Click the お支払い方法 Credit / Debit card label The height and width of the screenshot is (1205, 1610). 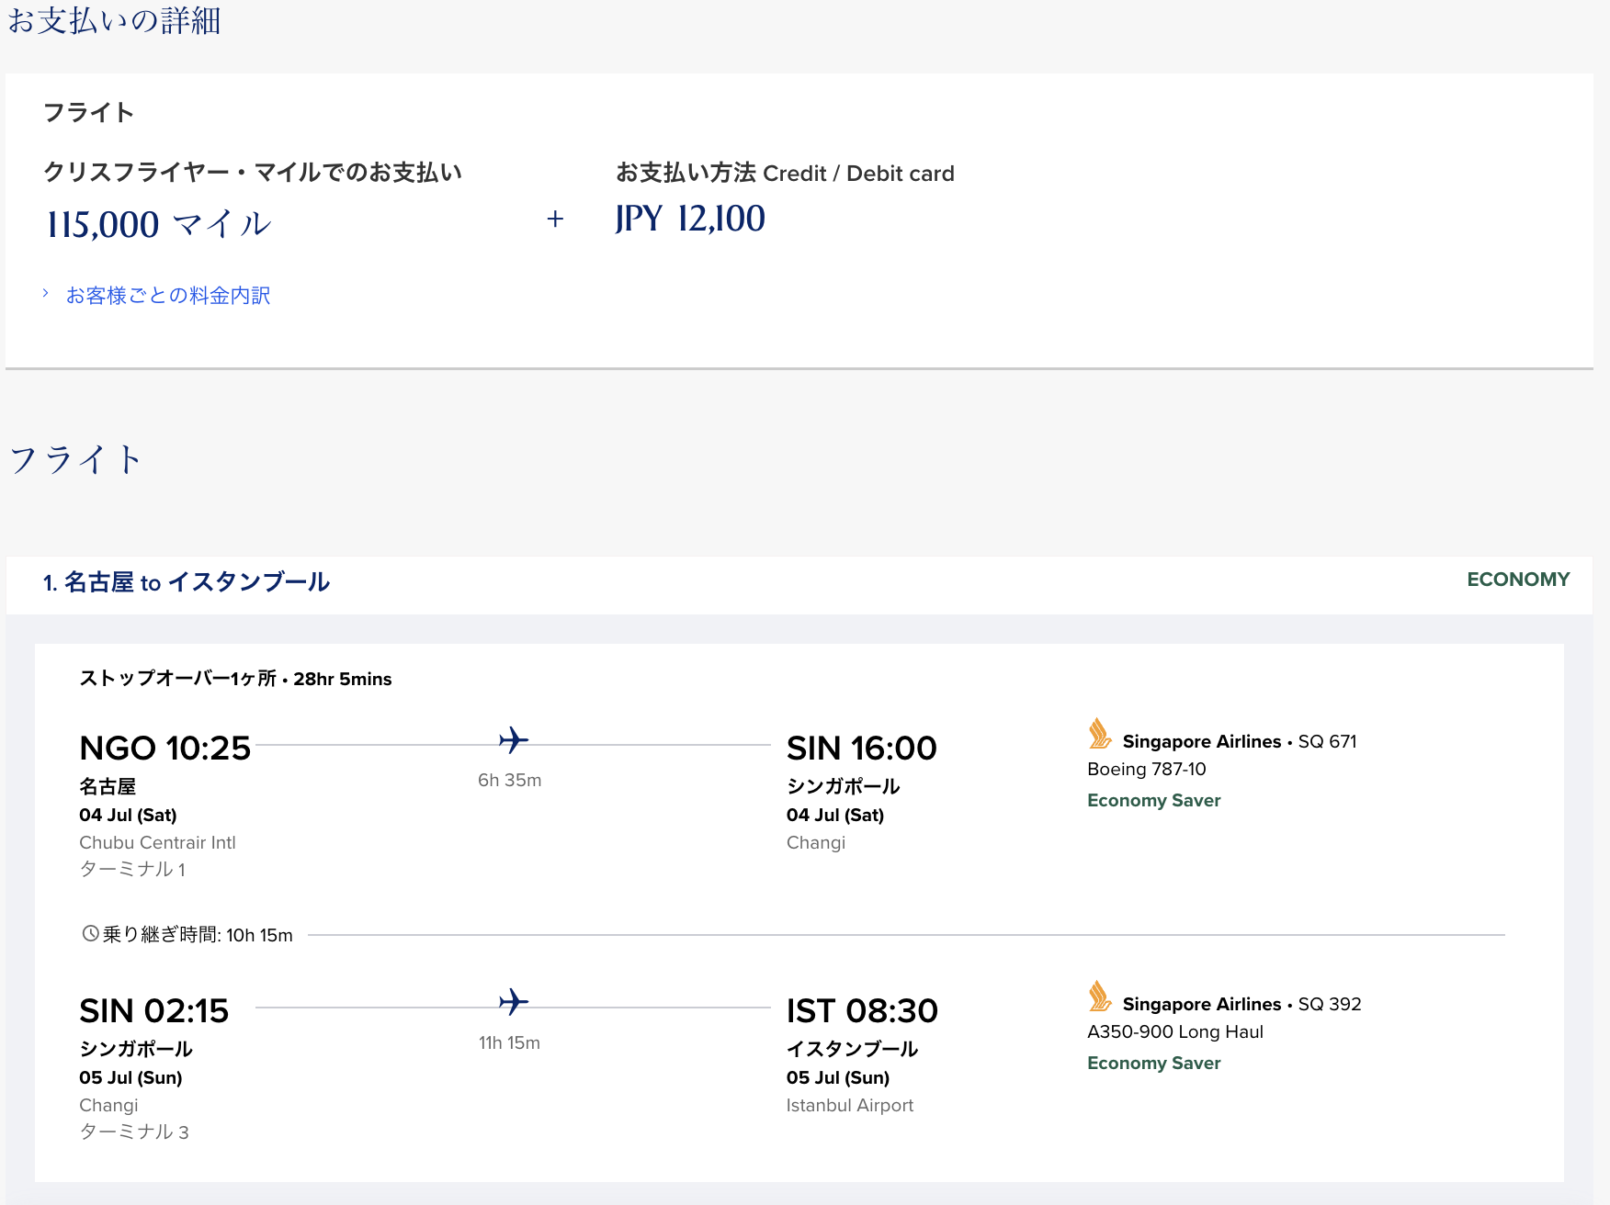pos(785,173)
